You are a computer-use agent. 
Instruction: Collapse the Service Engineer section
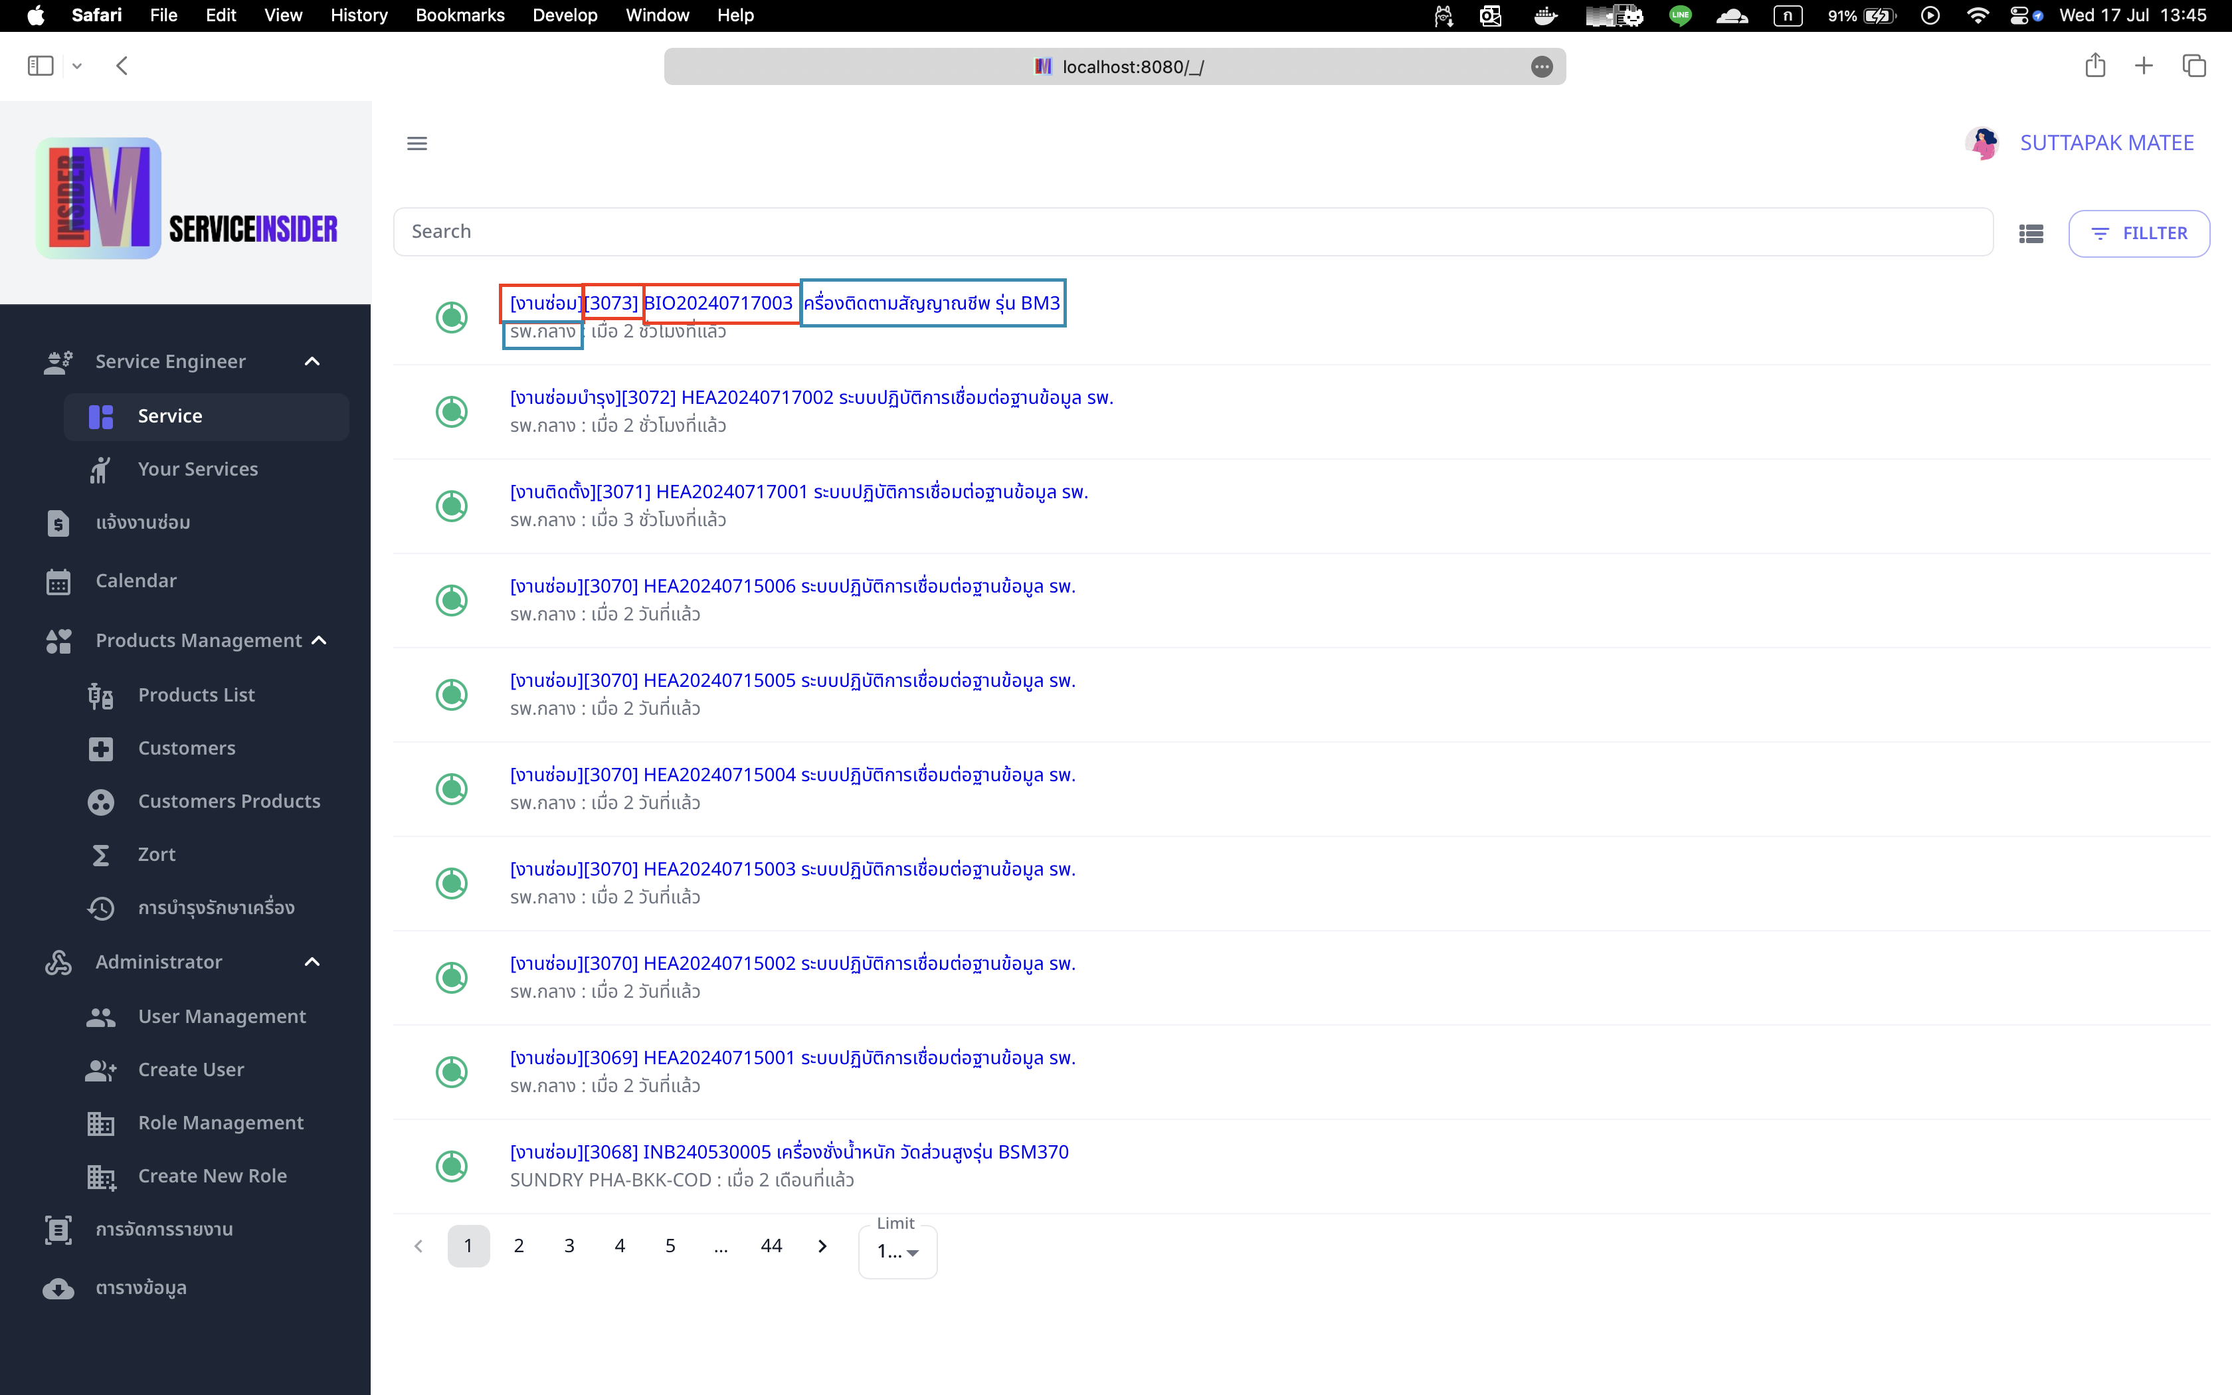pyautogui.click(x=311, y=361)
